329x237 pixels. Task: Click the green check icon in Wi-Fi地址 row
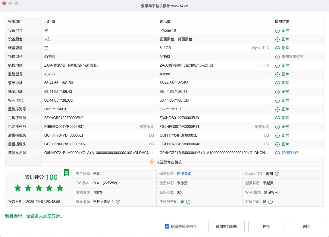277,100
